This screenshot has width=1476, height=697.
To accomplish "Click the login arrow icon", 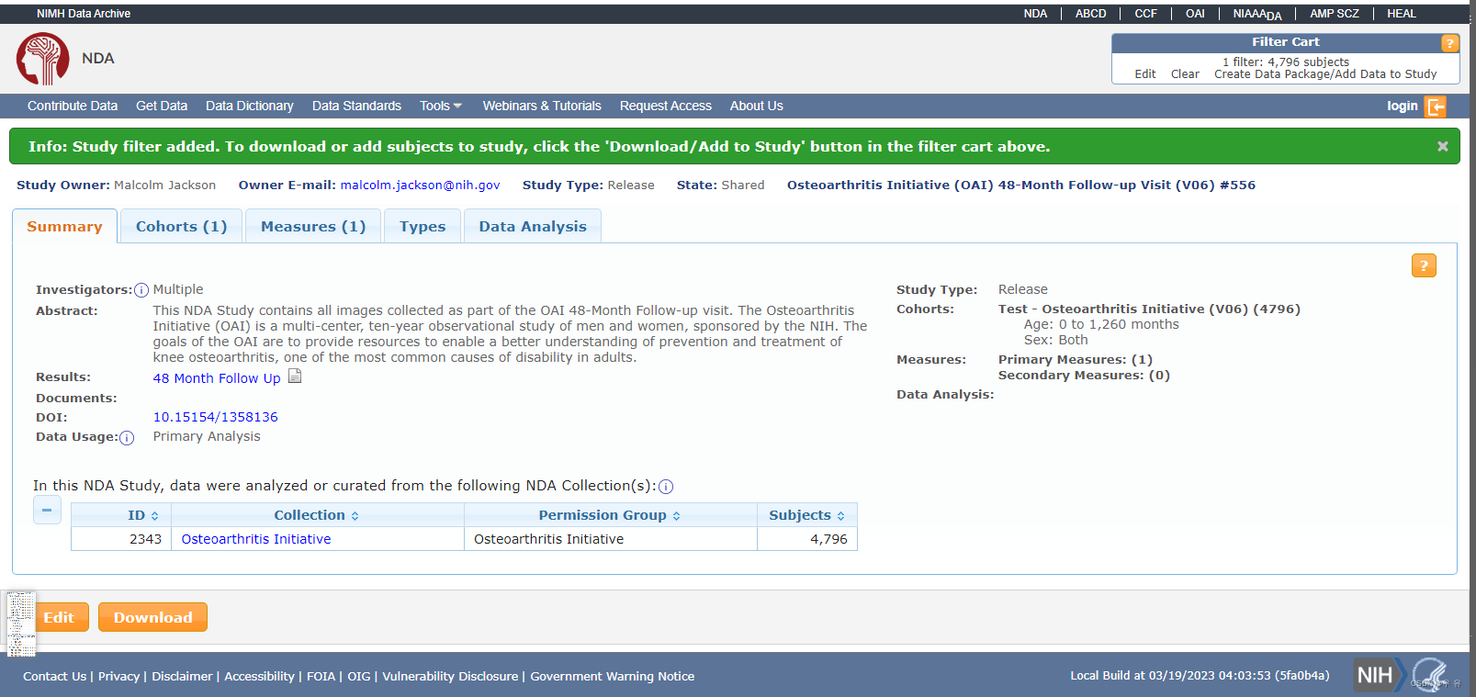I will 1436,107.
